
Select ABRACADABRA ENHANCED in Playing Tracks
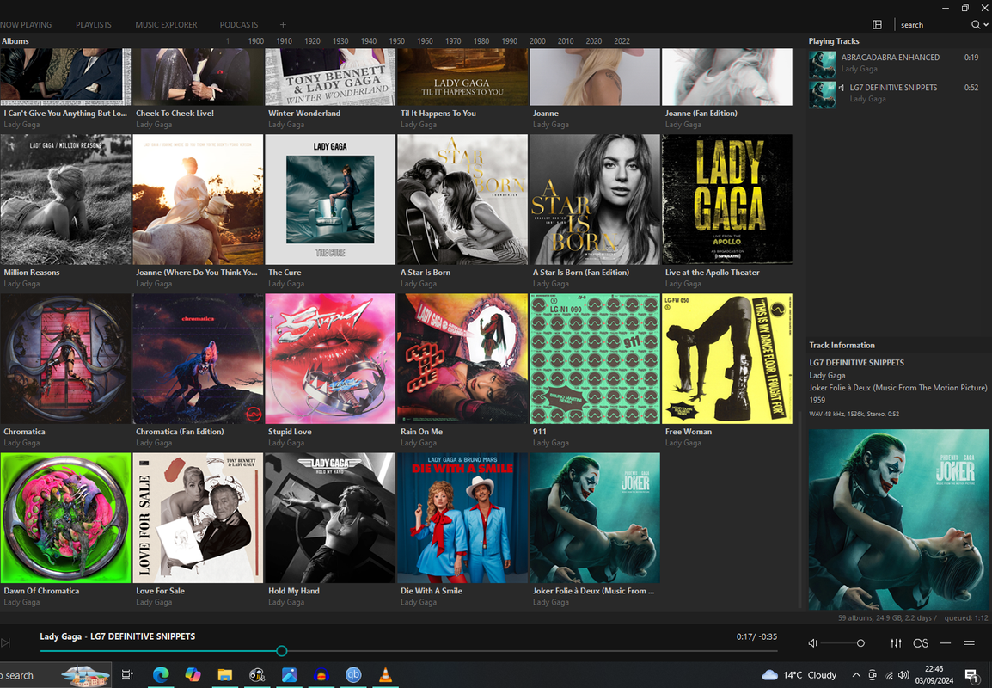click(895, 64)
